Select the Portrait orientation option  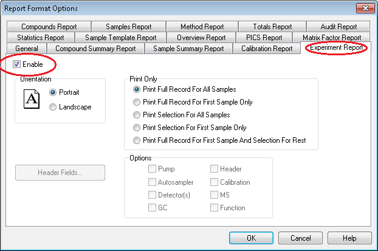(53, 92)
